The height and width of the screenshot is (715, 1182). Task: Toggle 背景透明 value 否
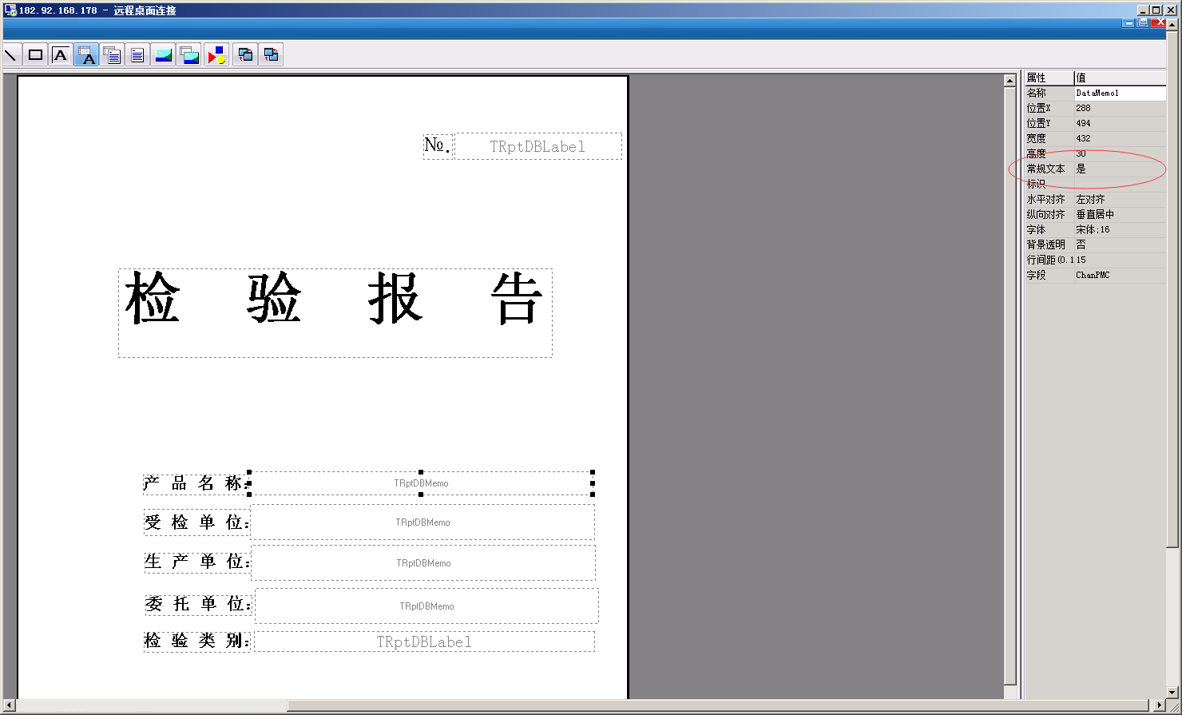coord(1118,245)
